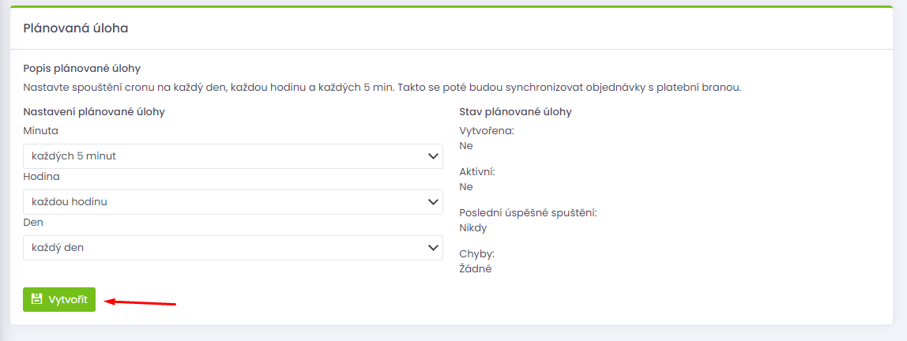Click the chevron arrow of Hodina dropdown
Image resolution: width=907 pixels, height=341 pixels.
click(x=432, y=202)
